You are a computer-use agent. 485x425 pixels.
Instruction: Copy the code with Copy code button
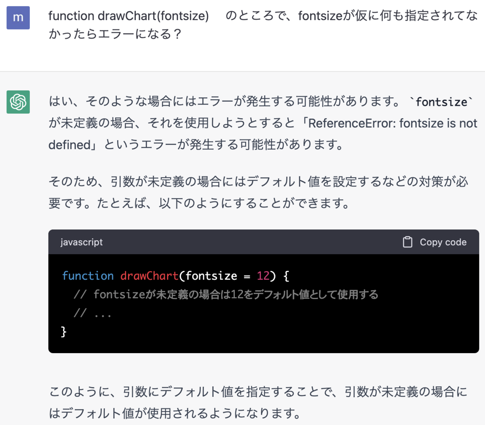[x=435, y=242]
